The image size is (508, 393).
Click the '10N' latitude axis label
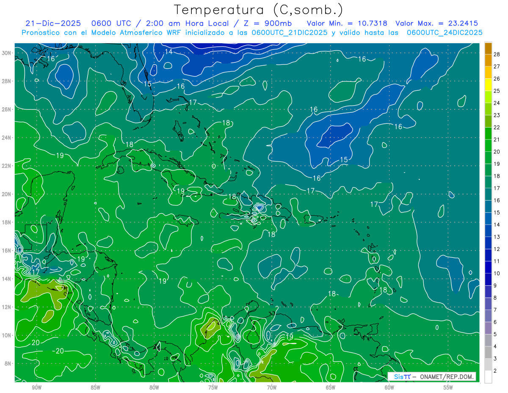point(6,335)
